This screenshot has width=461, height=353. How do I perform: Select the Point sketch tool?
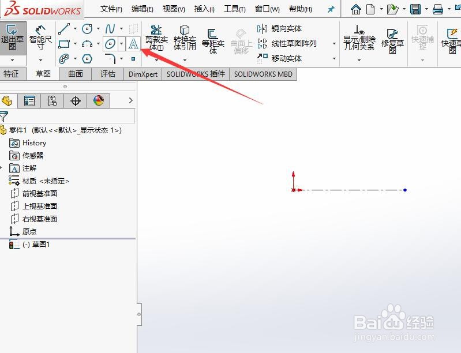click(133, 59)
